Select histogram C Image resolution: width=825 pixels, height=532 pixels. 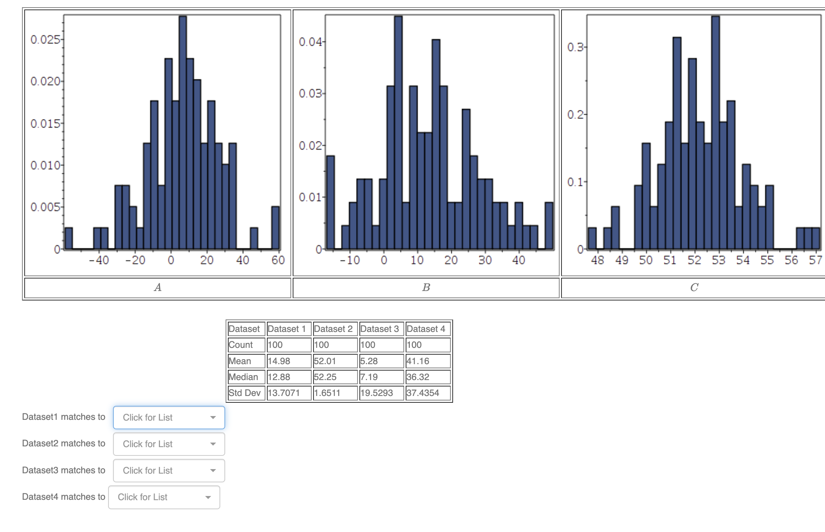[x=694, y=133]
